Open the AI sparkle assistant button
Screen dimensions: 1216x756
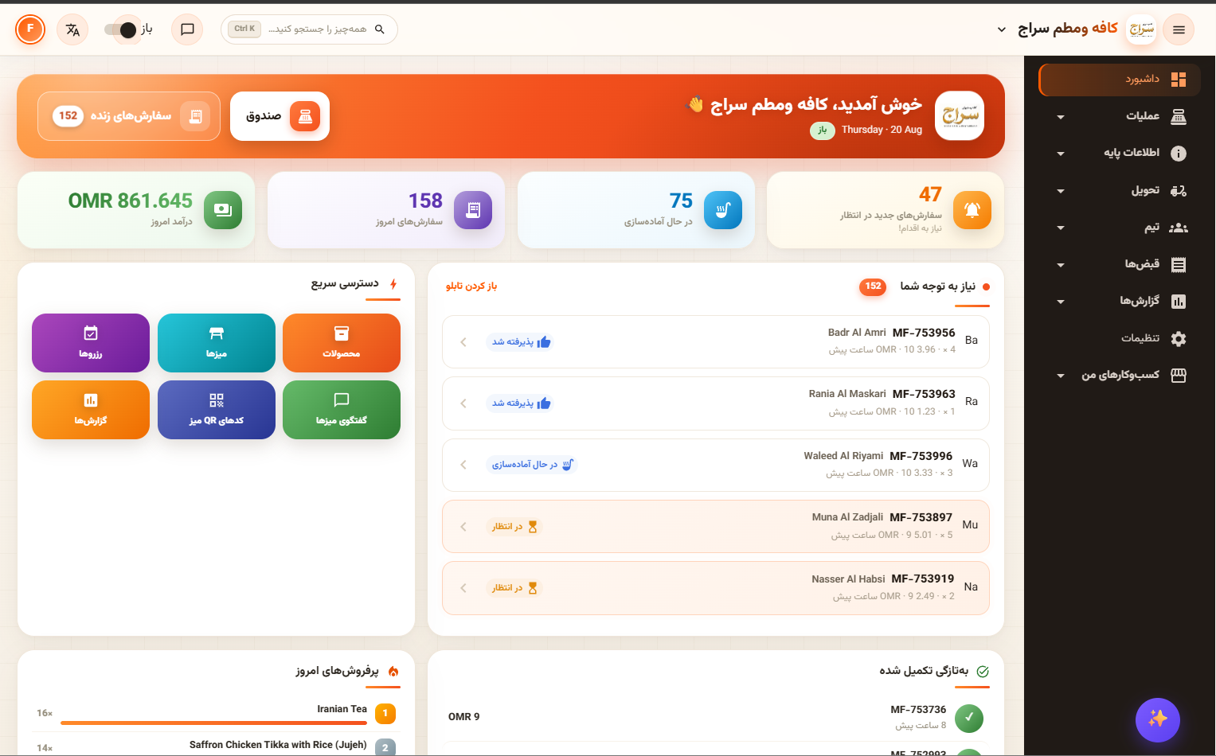click(x=1158, y=719)
